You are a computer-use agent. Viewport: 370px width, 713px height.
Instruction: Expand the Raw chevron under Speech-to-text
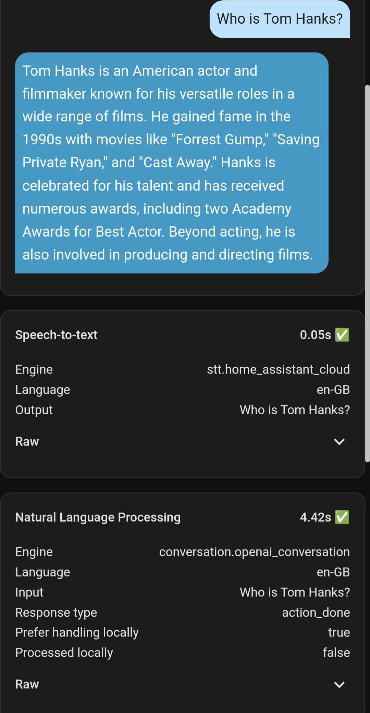339,442
